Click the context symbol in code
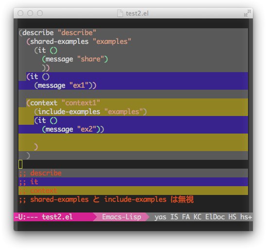Image resolution: width=266 pixels, height=251 pixels. [x=44, y=103]
